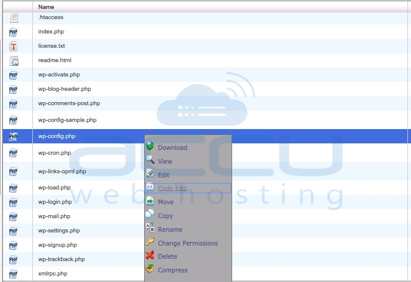Select the wp-mail.php file name
Image resolution: width=411 pixels, height=282 pixels.
[54, 216]
